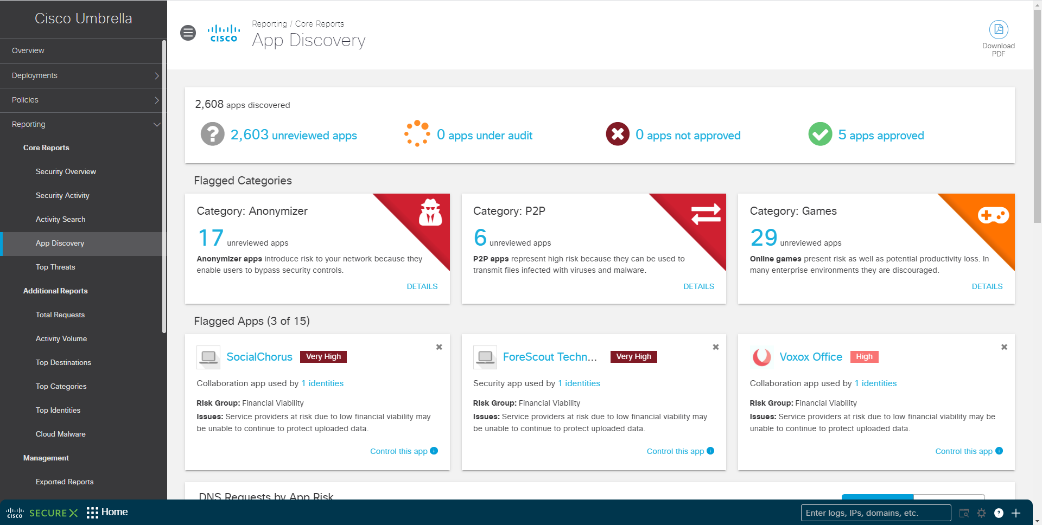Toggle the hamburger navigation menu icon
This screenshot has height=525, width=1042.
point(188,33)
